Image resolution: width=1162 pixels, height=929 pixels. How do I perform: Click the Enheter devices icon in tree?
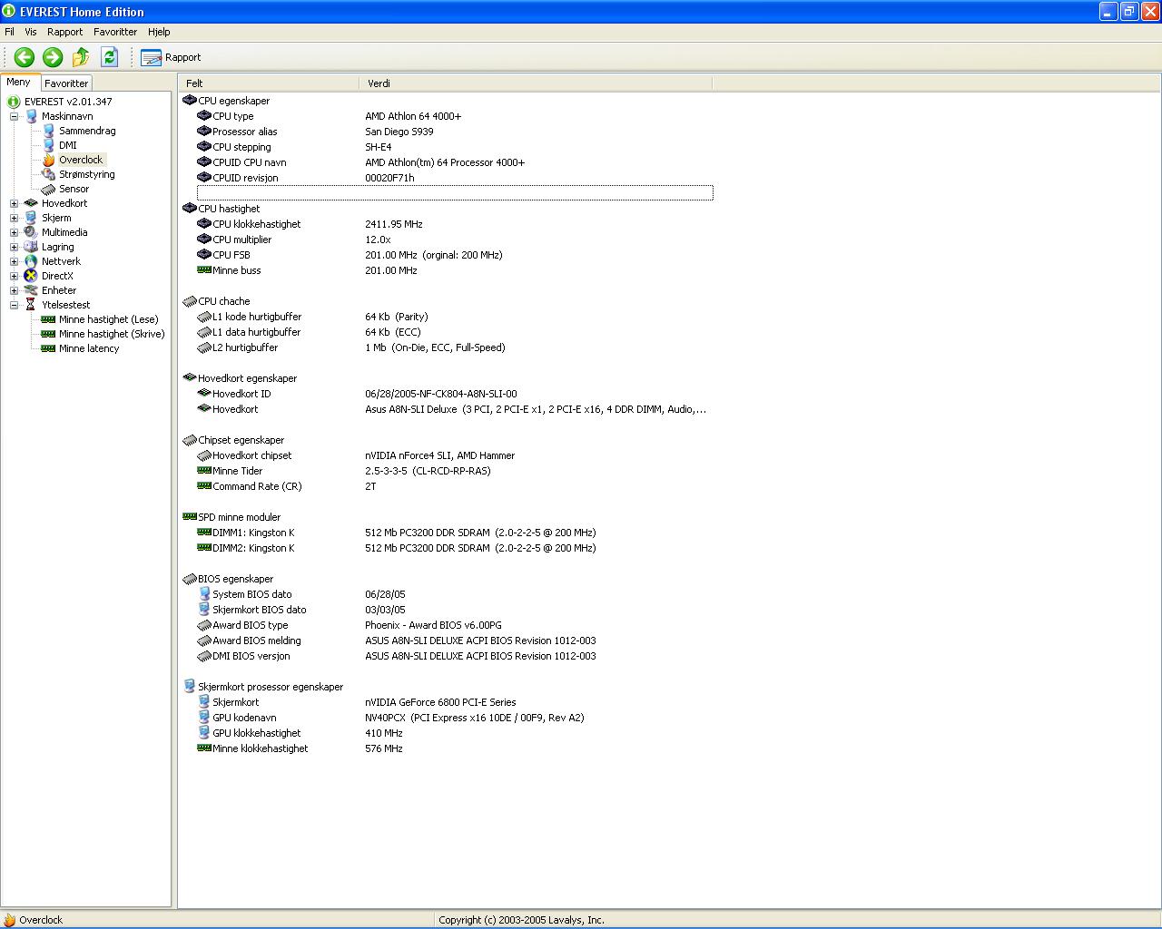click(x=31, y=290)
